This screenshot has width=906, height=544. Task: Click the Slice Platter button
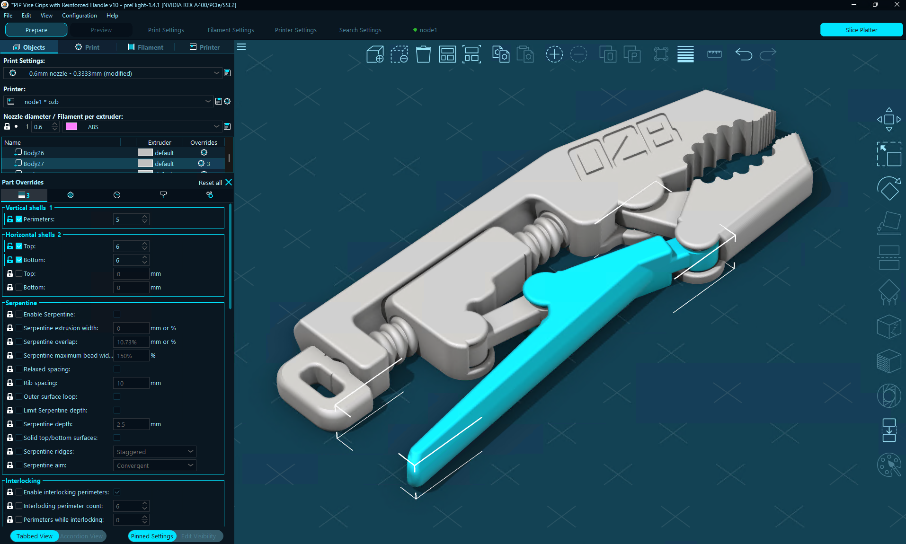pyautogui.click(x=861, y=30)
